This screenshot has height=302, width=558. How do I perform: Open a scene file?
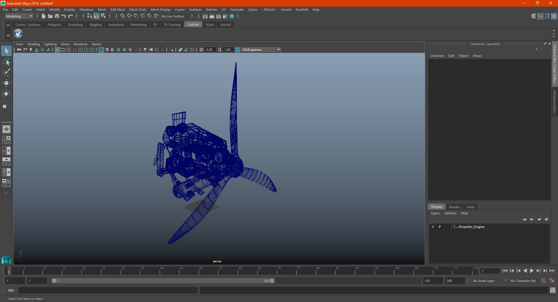tap(50, 16)
